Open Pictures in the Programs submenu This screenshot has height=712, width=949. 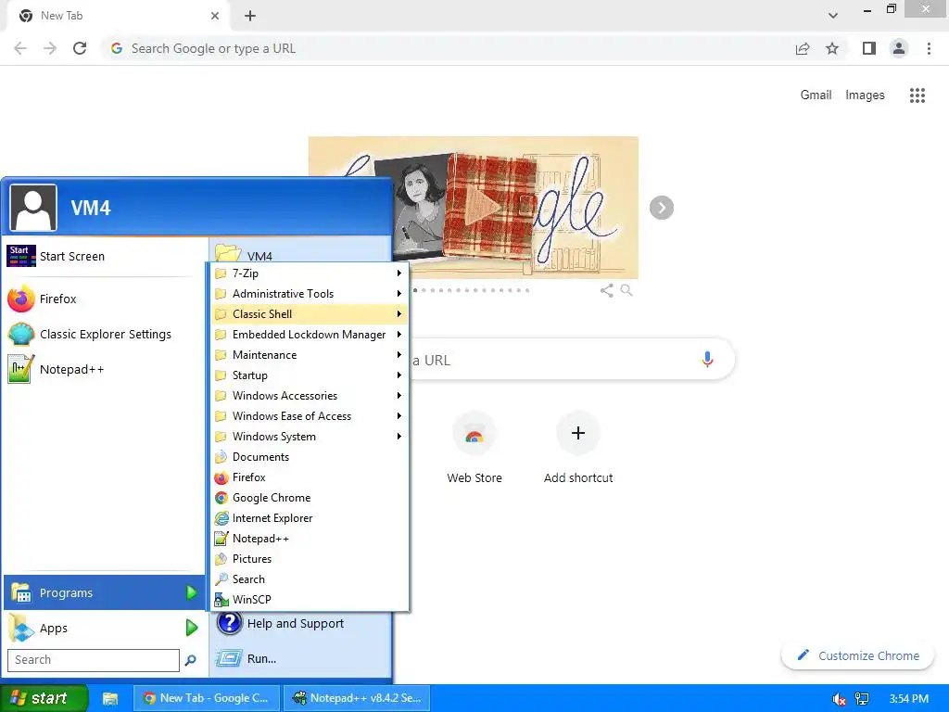click(310, 559)
